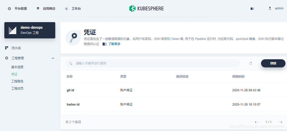
Task: Go to 工程成员 page
Action: (17, 89)
